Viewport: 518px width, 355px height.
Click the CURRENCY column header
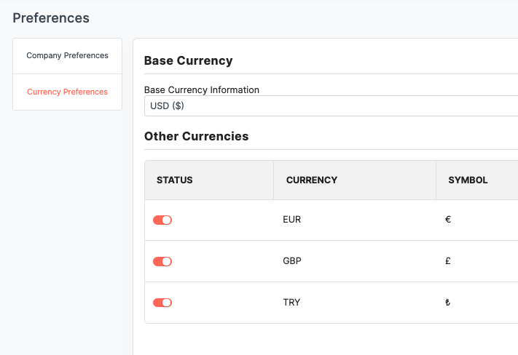pos(312,180)
